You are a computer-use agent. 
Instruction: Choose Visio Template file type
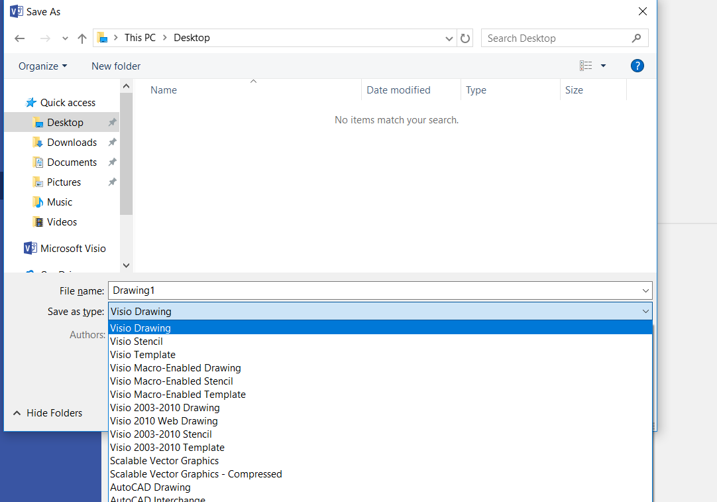click(380, 355)
